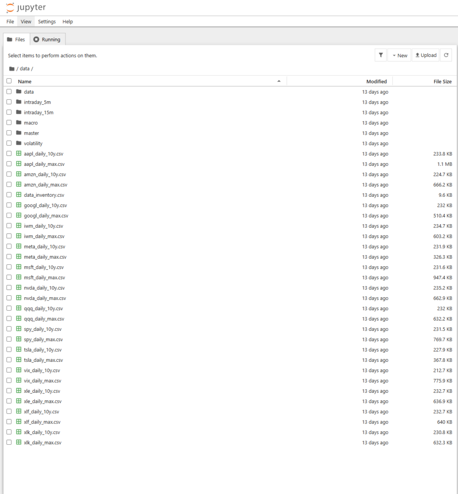Click the nvda_daily_max.csv spreadsheet icon
458x494 pixels.
[x=19, y=298]
